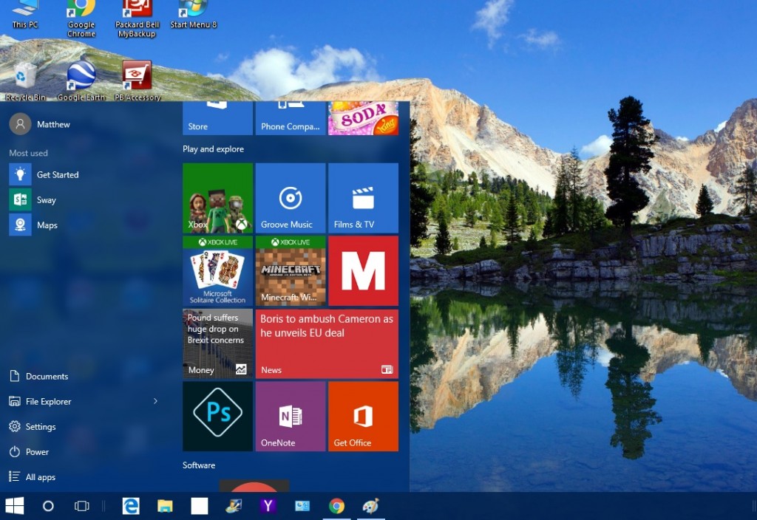Launch Candy Crush Soda Saga
The height and width of the screenshot is (520, 757).
click(x=363, y=118)
